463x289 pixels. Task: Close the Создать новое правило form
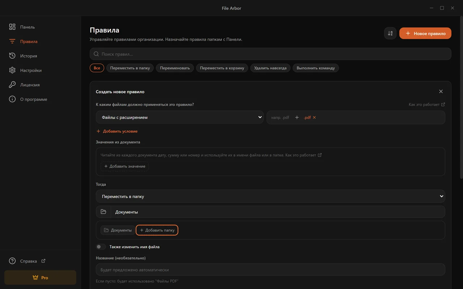pyautogui.click(x=441, y=92)
